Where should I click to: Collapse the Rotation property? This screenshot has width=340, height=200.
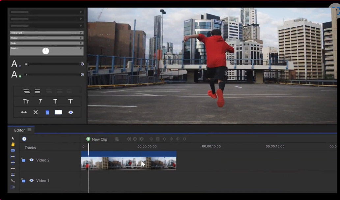pyautogui.click(x=81, y=48)
